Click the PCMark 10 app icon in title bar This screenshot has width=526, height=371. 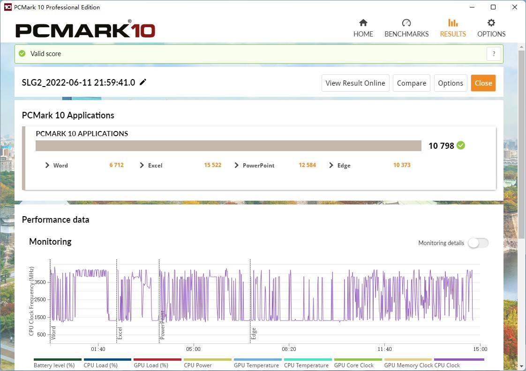(8, 7)
